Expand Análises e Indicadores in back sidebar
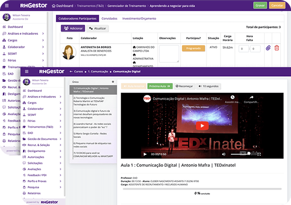Viewport: 291px width, 205px height. click(x=43, y=33)
